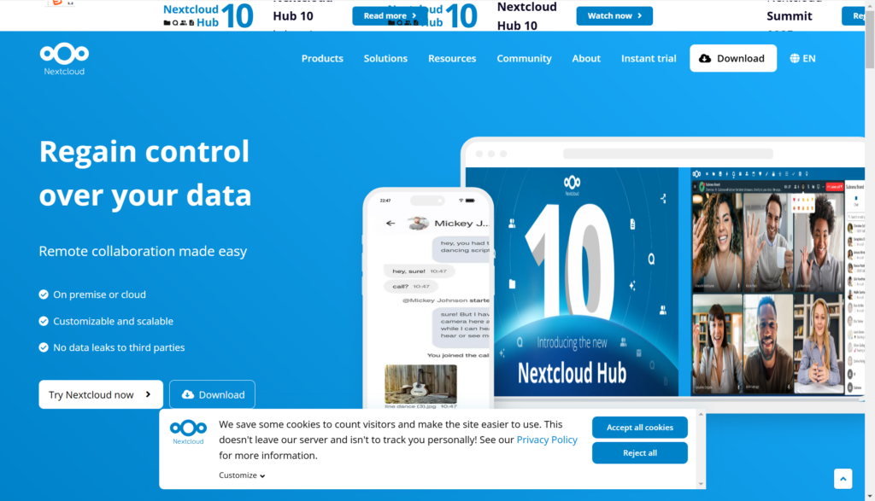This screenshot has width=875, height=501.
Task: Open the Products menu
Action: [322, 58]
